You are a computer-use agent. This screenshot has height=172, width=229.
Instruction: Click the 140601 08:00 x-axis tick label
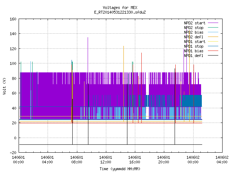pyautogui.click(x=77, y=160)
